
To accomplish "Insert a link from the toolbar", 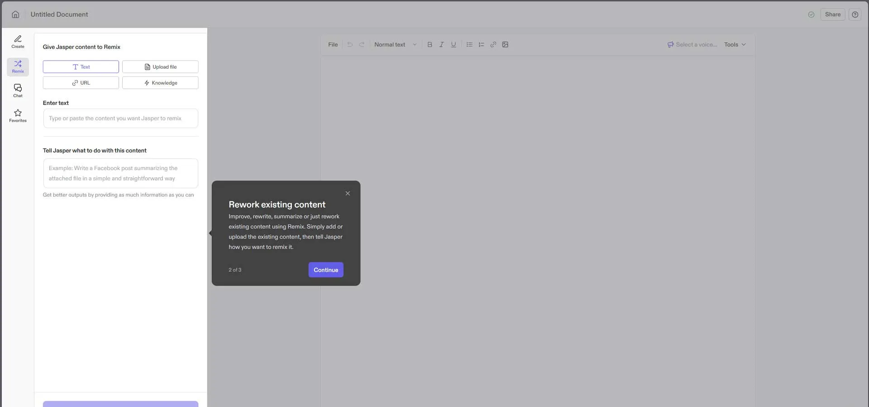I will (x=493, y=44).
